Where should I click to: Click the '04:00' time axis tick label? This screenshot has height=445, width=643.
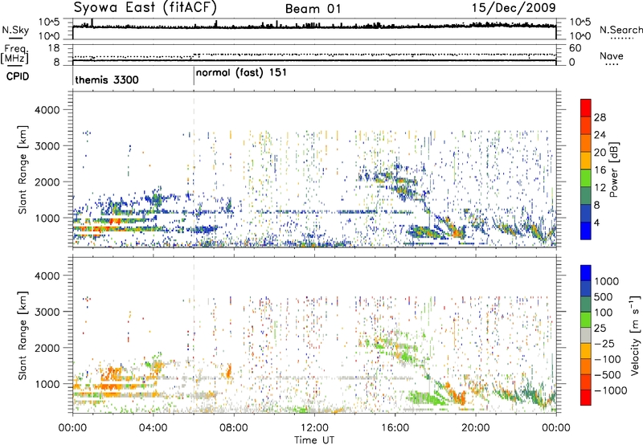click(x=153, y=428)
